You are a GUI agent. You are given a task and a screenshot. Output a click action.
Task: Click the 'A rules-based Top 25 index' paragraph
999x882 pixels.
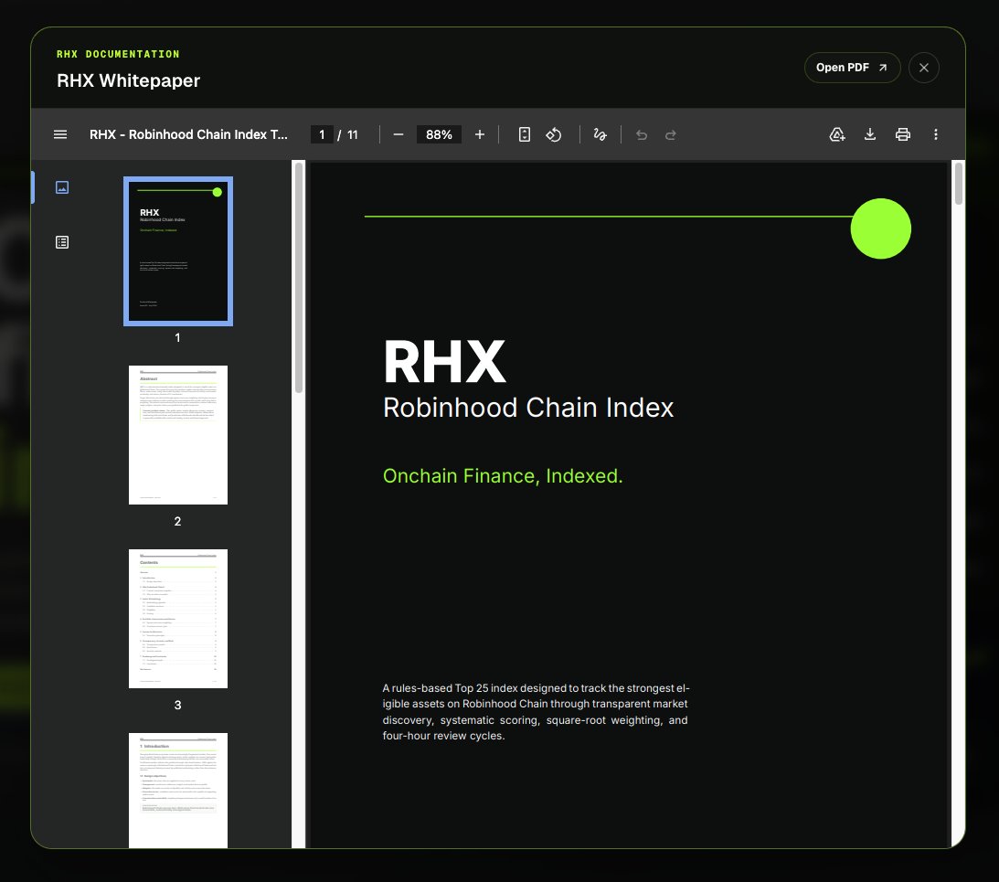point(536,712)
